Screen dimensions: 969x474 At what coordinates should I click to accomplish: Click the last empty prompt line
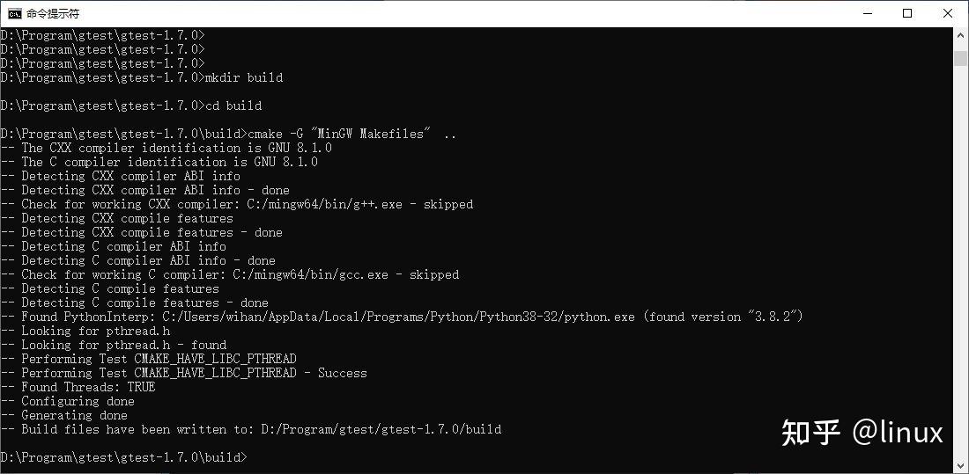tap(123, 457)
